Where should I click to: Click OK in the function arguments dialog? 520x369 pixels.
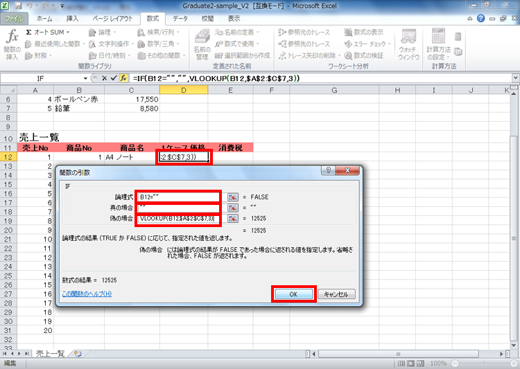tap(294, 294)
